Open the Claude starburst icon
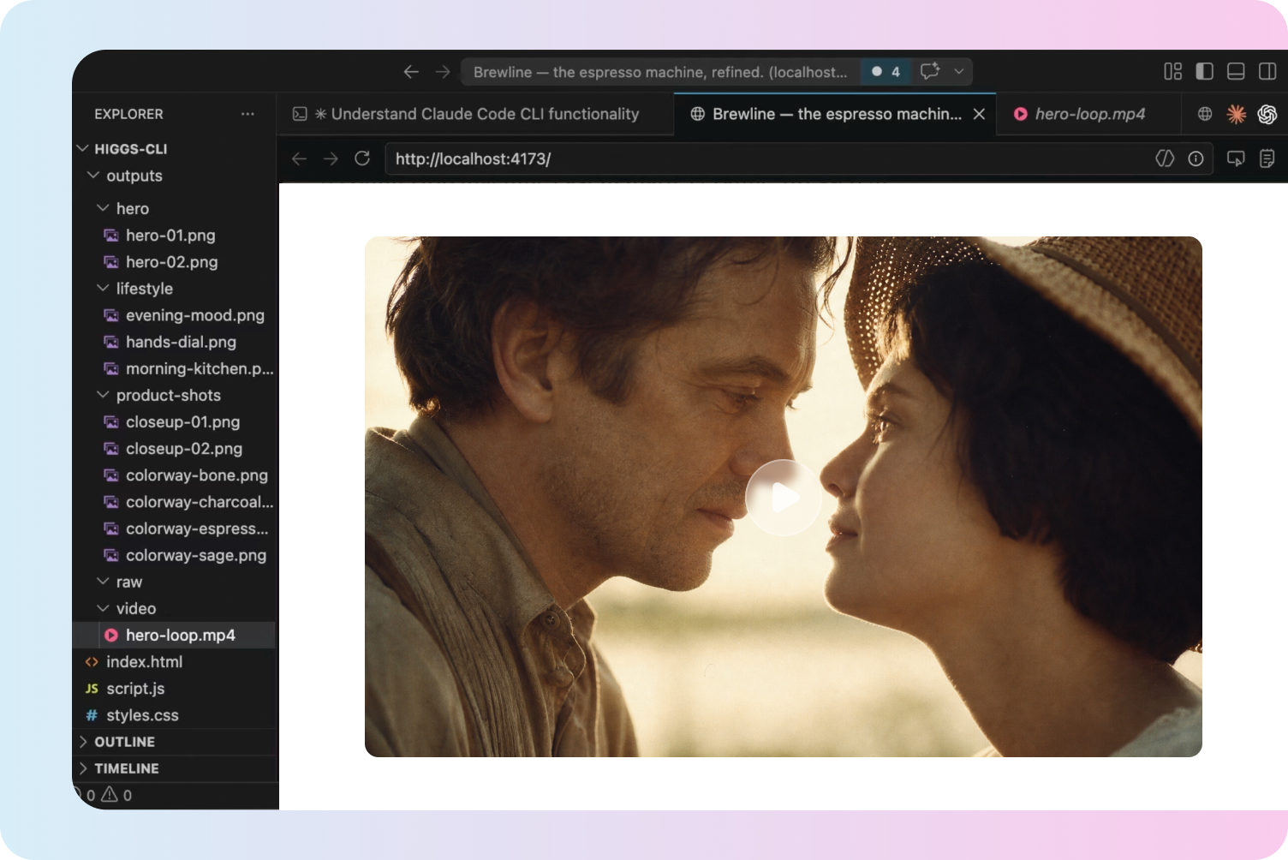 [x=1237, y=114]
